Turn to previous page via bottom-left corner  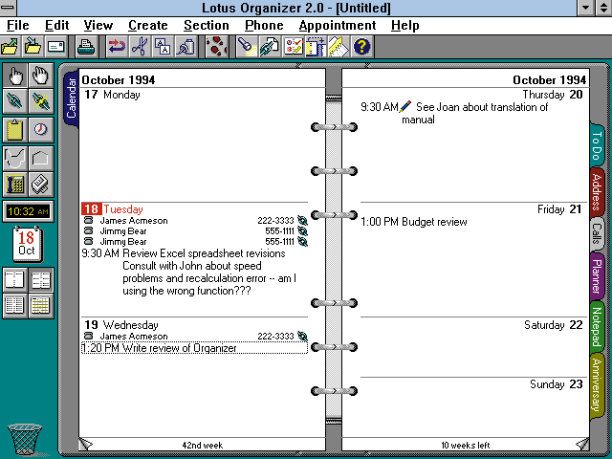click(87, 443)
